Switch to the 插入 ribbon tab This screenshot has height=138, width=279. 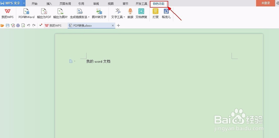tap(49, 4)
